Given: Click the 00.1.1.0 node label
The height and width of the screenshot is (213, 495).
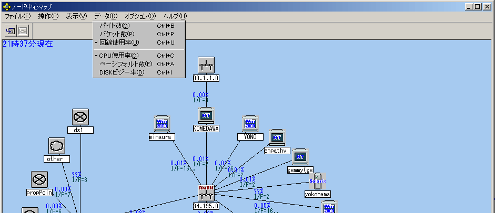Looking at the screenshot, I should pyautogui.click(x=206, y=78).
